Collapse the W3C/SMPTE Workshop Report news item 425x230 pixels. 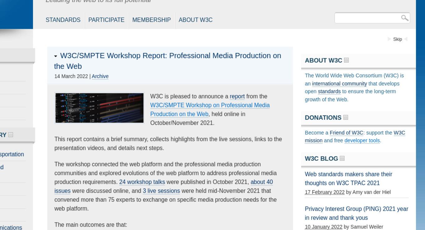coord(56,56)
